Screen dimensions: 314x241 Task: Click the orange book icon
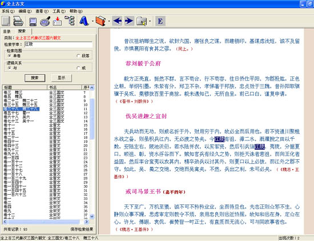click(100, 21)
